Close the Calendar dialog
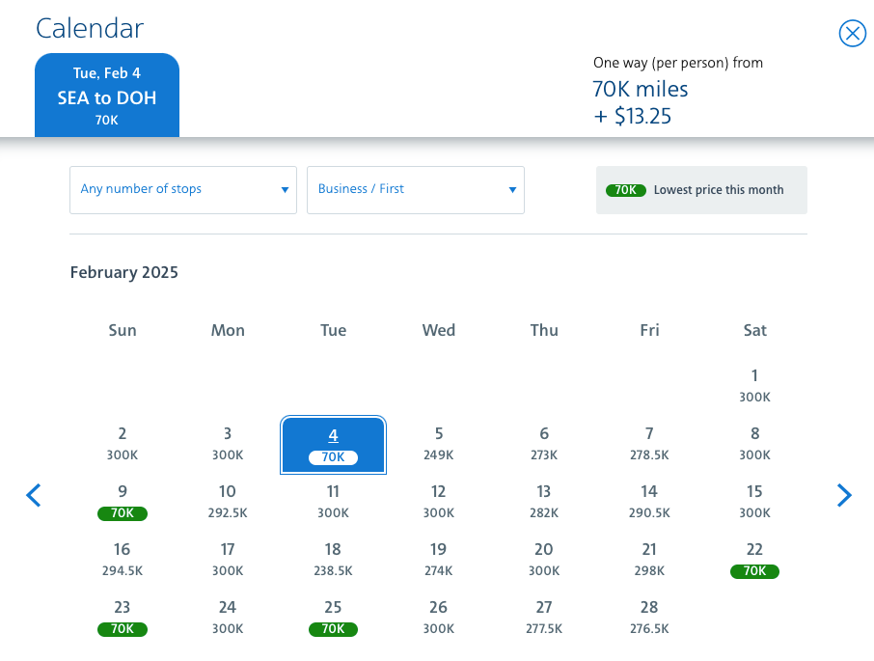 pyautogui.click(x=853, y=34)
